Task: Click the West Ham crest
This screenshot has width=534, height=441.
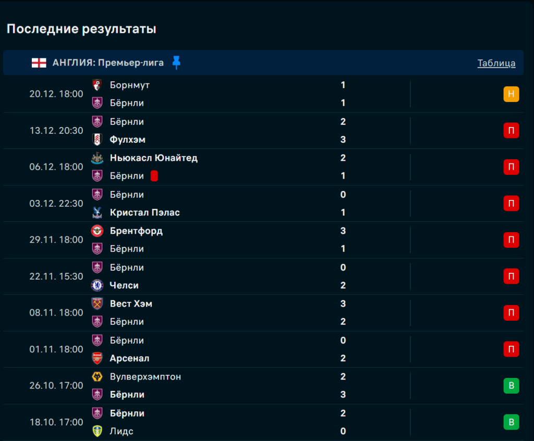Action: click(x=97, y=304)
